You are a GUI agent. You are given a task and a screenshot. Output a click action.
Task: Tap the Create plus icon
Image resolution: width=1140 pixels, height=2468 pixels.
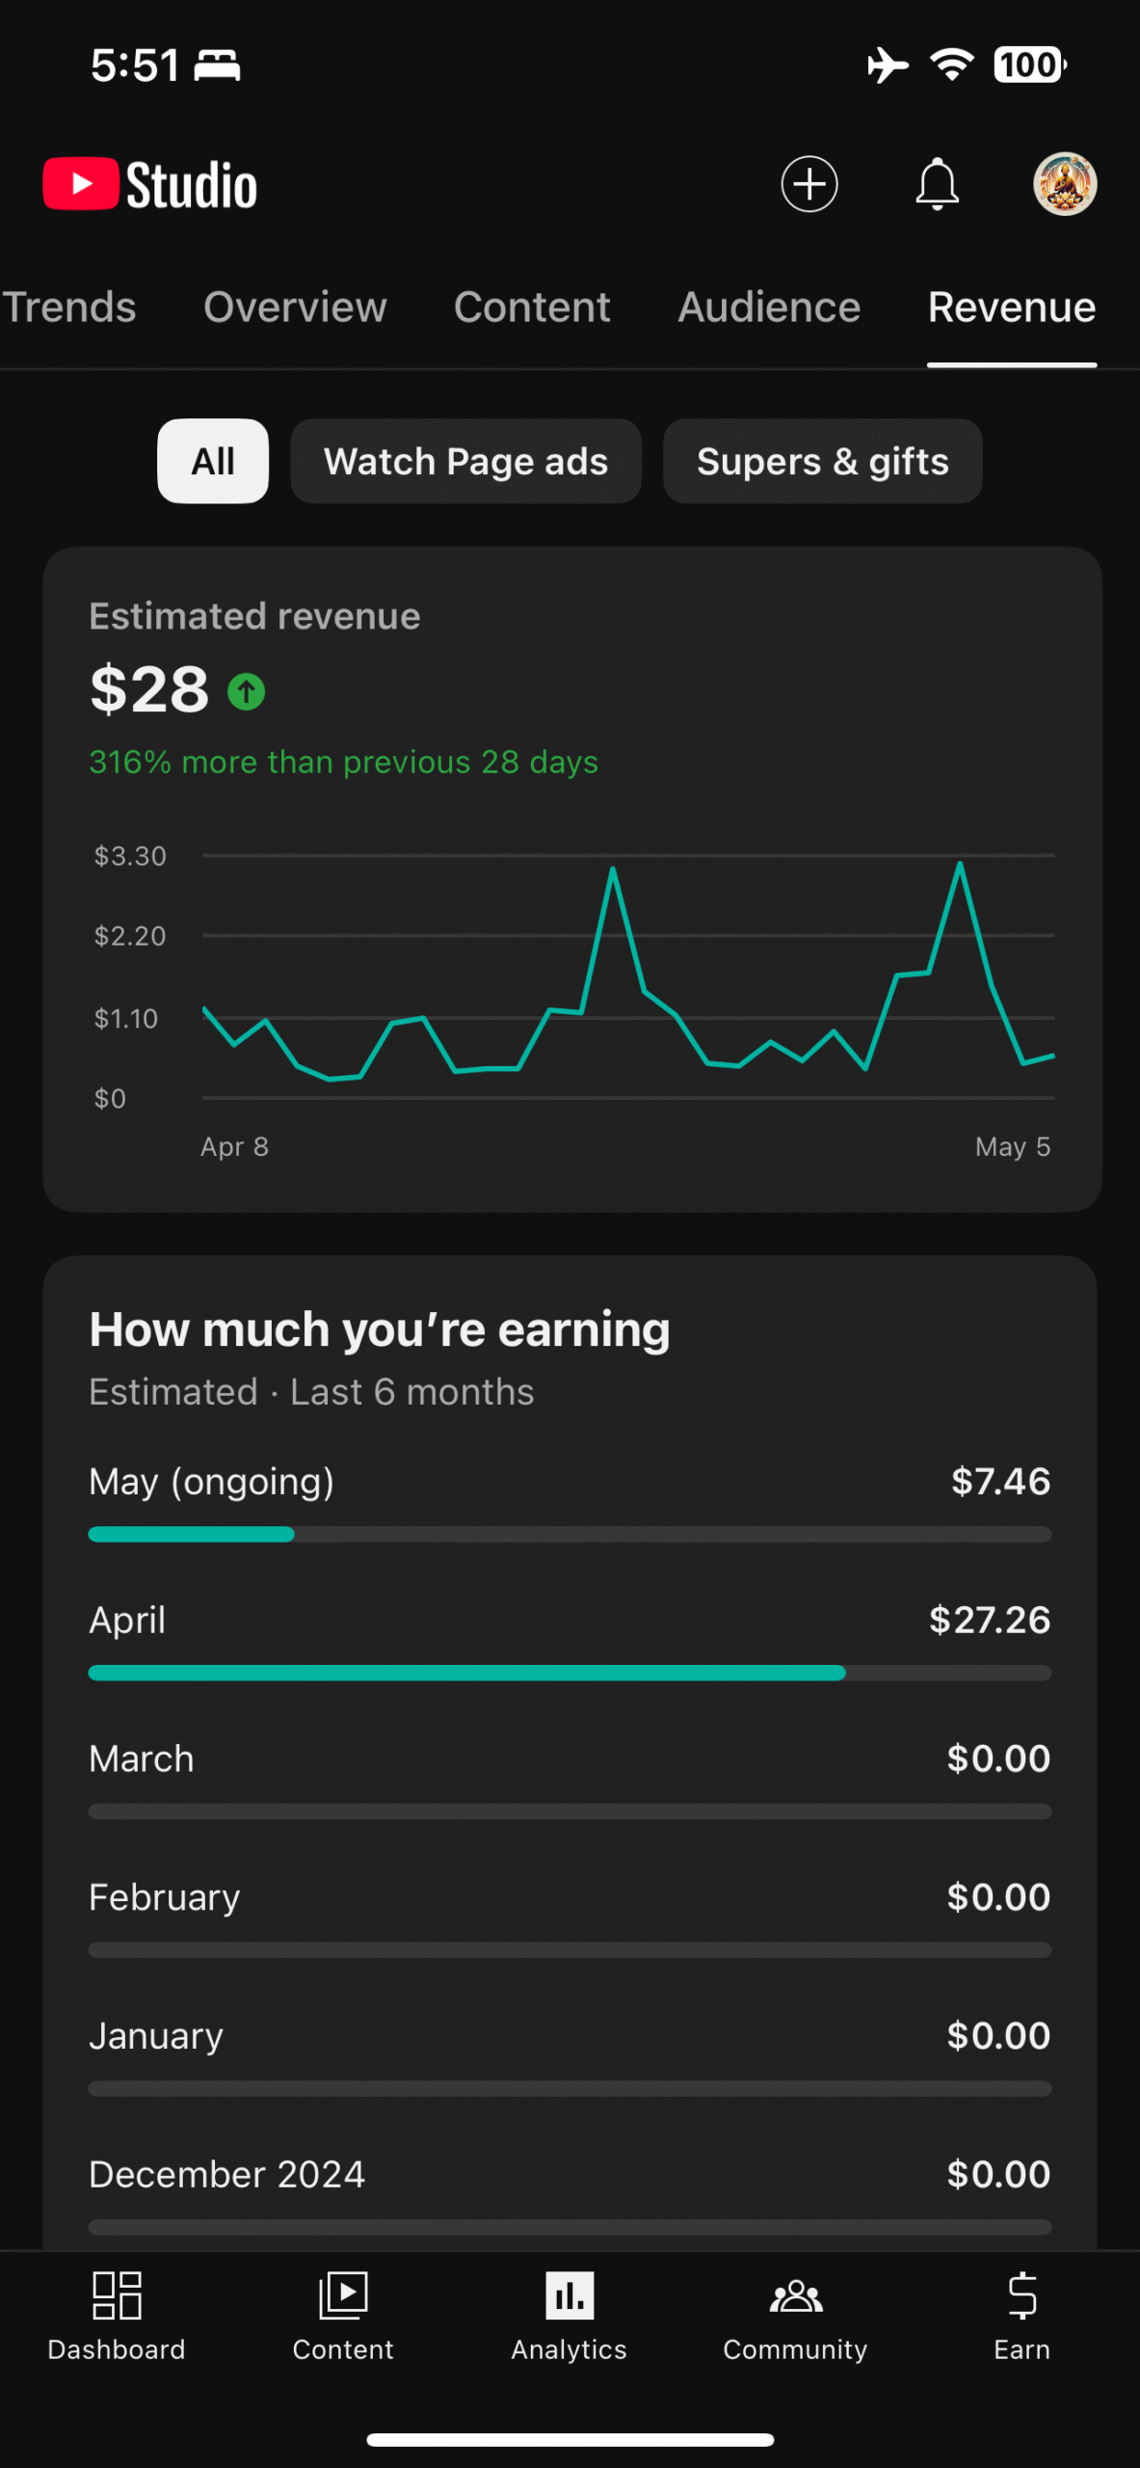[809, 184]
